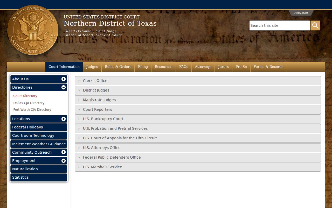Expand the Community Outreach plus icon
The height and width of the screenshot is (208, 332).
point(64,152)
